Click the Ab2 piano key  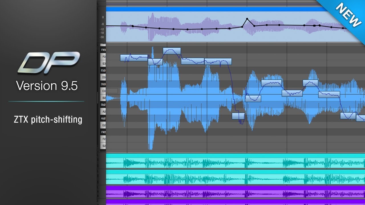[103, 118]
